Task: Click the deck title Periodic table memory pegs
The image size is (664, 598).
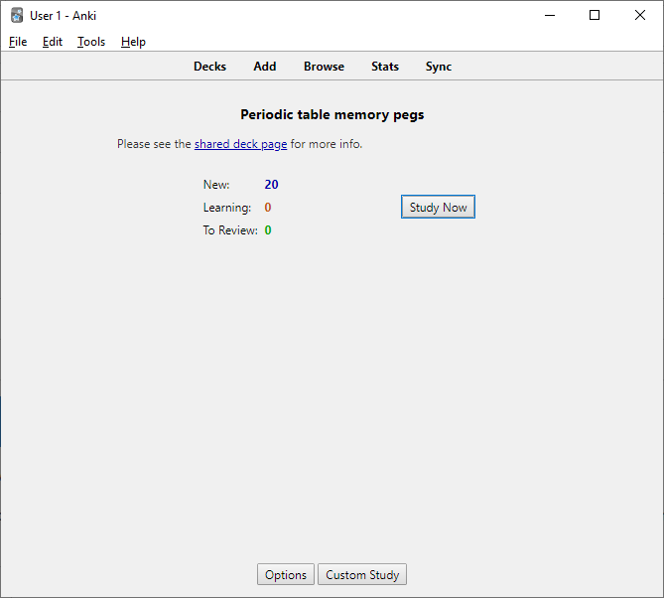Action: (332, 114)
